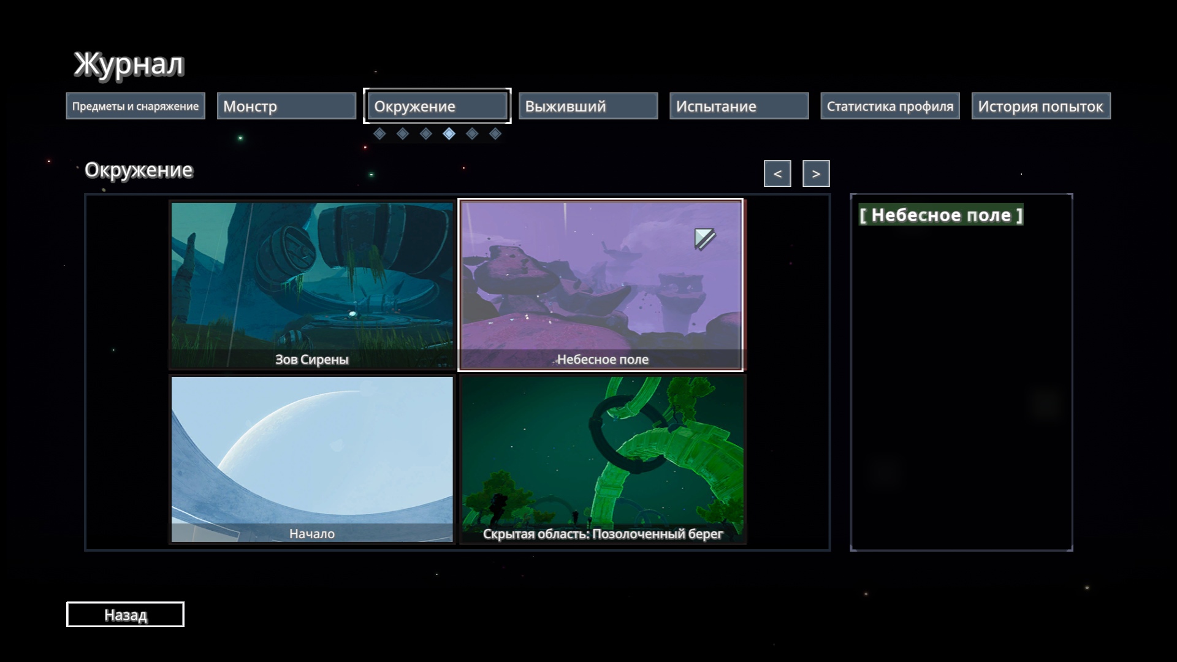Click the Журнал title text
1177x662 pixels.
pyautogui.click(x=129, y=64)
